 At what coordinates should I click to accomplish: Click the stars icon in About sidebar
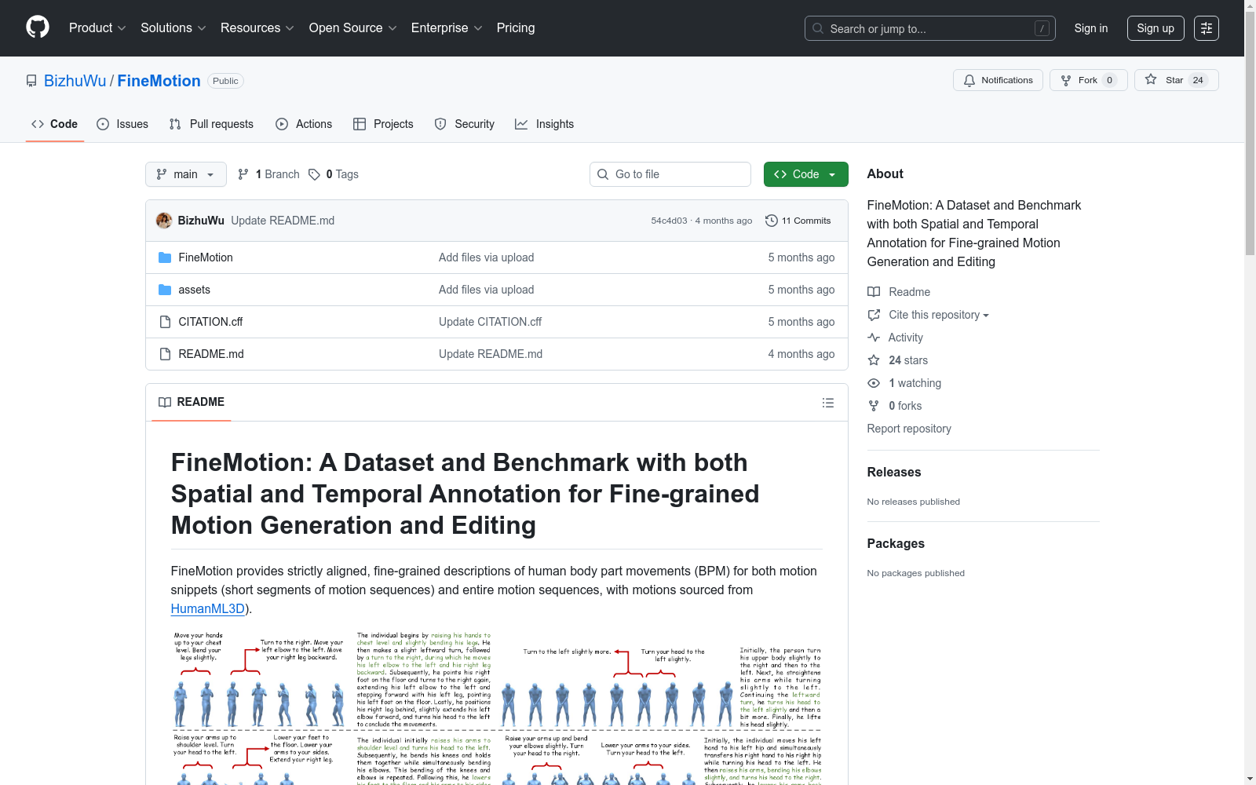click(874, 360)
